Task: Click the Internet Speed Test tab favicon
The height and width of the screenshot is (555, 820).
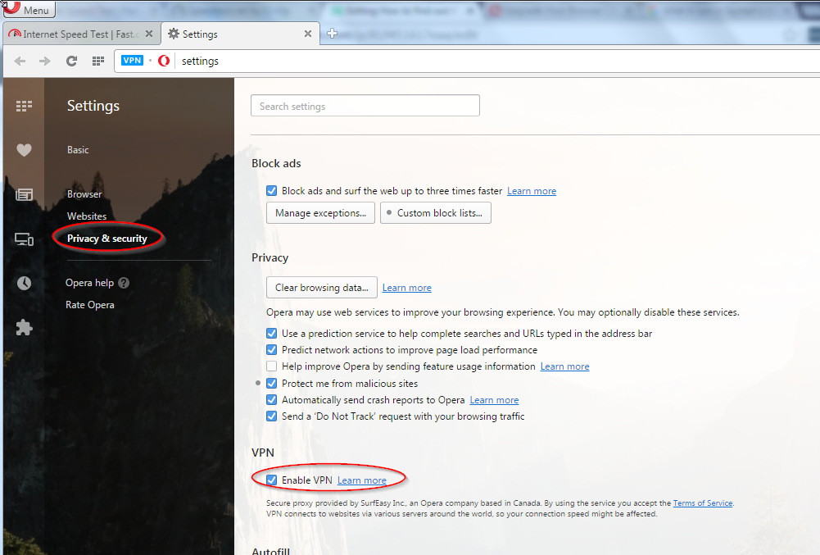Action: (x=15, y=34)
